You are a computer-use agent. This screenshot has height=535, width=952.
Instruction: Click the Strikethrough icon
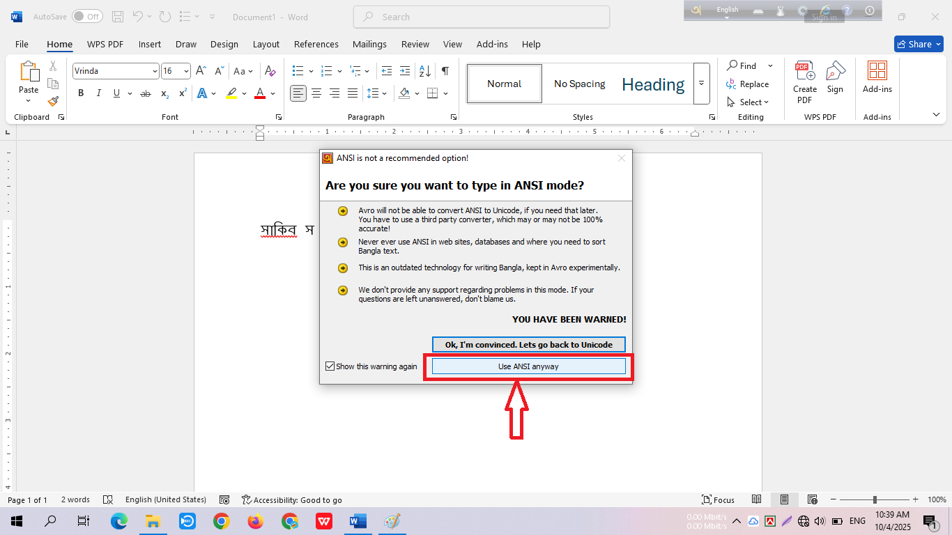(146, 93)
